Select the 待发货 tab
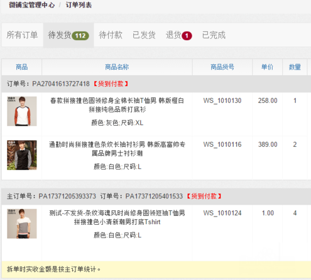This screenshot has width=311, height=280. pos(68,35)
